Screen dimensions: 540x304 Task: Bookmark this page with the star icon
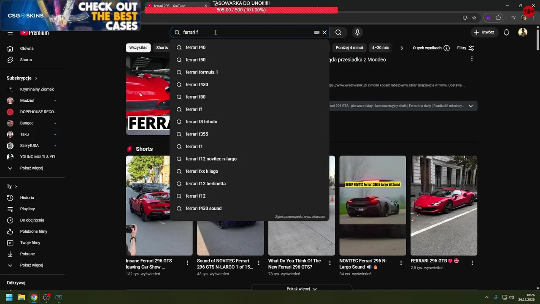coord(474,18)
